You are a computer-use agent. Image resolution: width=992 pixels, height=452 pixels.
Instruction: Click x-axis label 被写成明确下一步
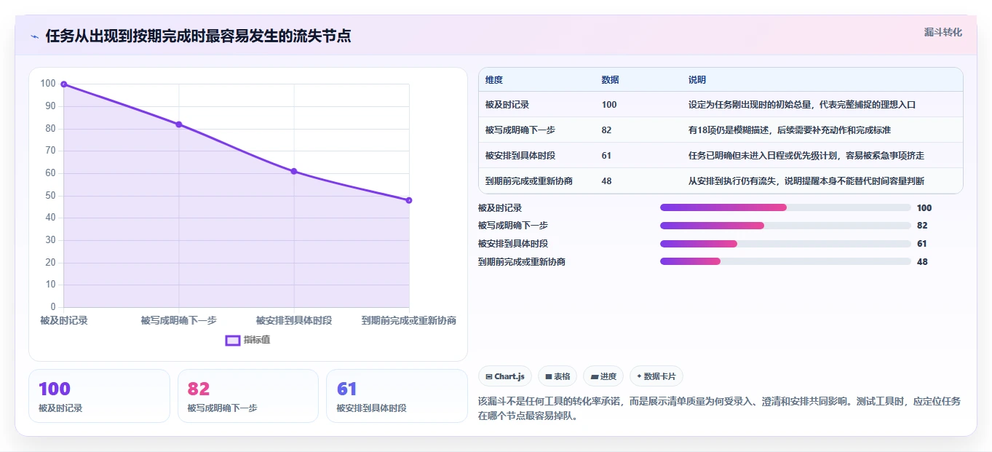click(x=179, y=320)
